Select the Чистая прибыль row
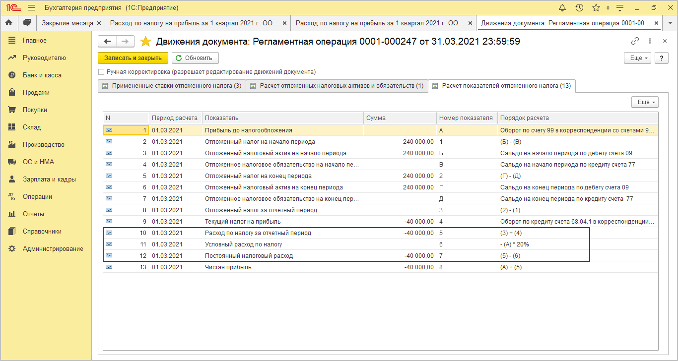The image size is (678, 361). click(x=228, y=267)
